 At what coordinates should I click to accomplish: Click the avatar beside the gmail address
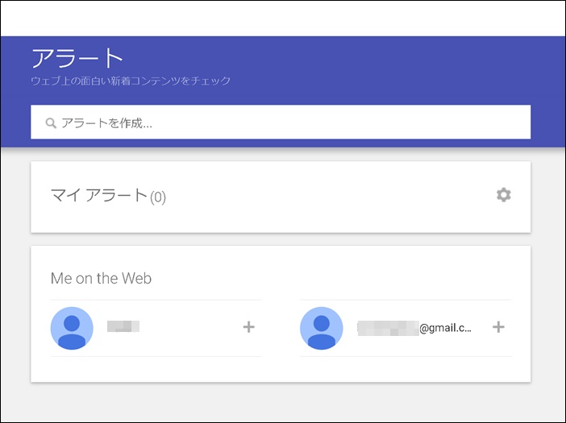322,328
